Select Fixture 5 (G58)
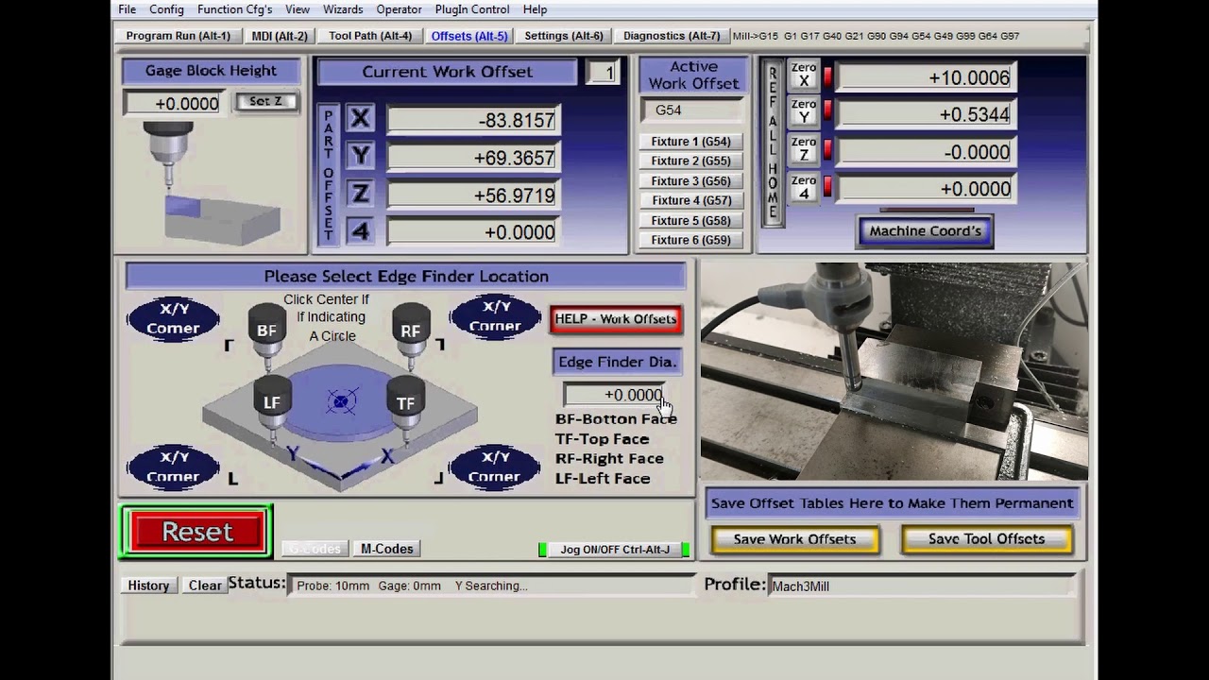Screen dimensions: 1209x680 pos(690,221)
